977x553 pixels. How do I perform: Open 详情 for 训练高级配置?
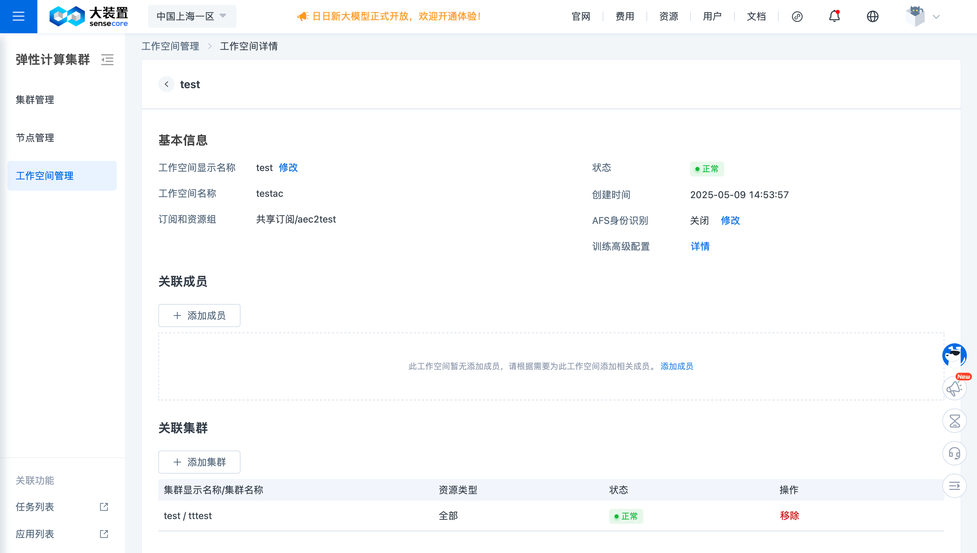700,246
